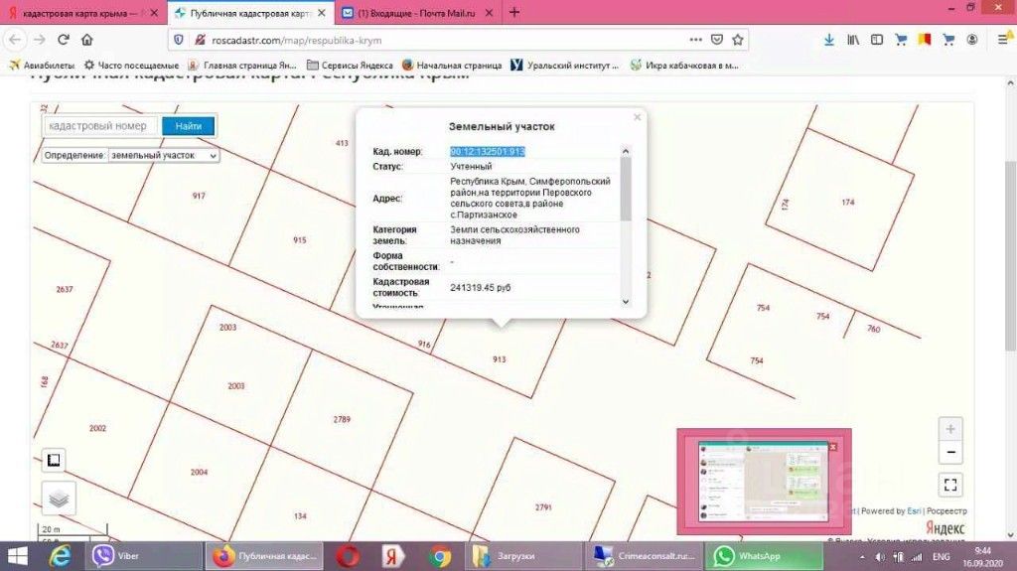
Task: Bookmark this page with the star
Action: click(x=738, y=40)
